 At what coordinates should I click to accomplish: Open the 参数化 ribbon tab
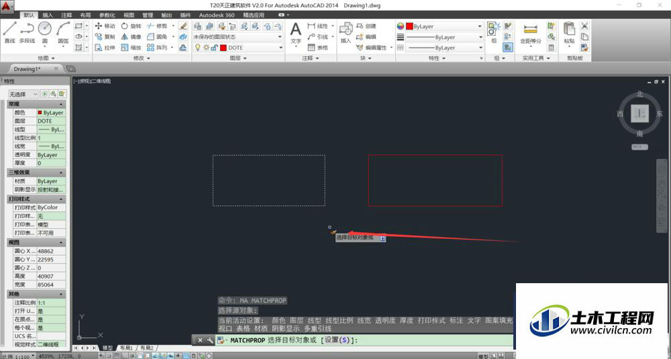(107, 15)
